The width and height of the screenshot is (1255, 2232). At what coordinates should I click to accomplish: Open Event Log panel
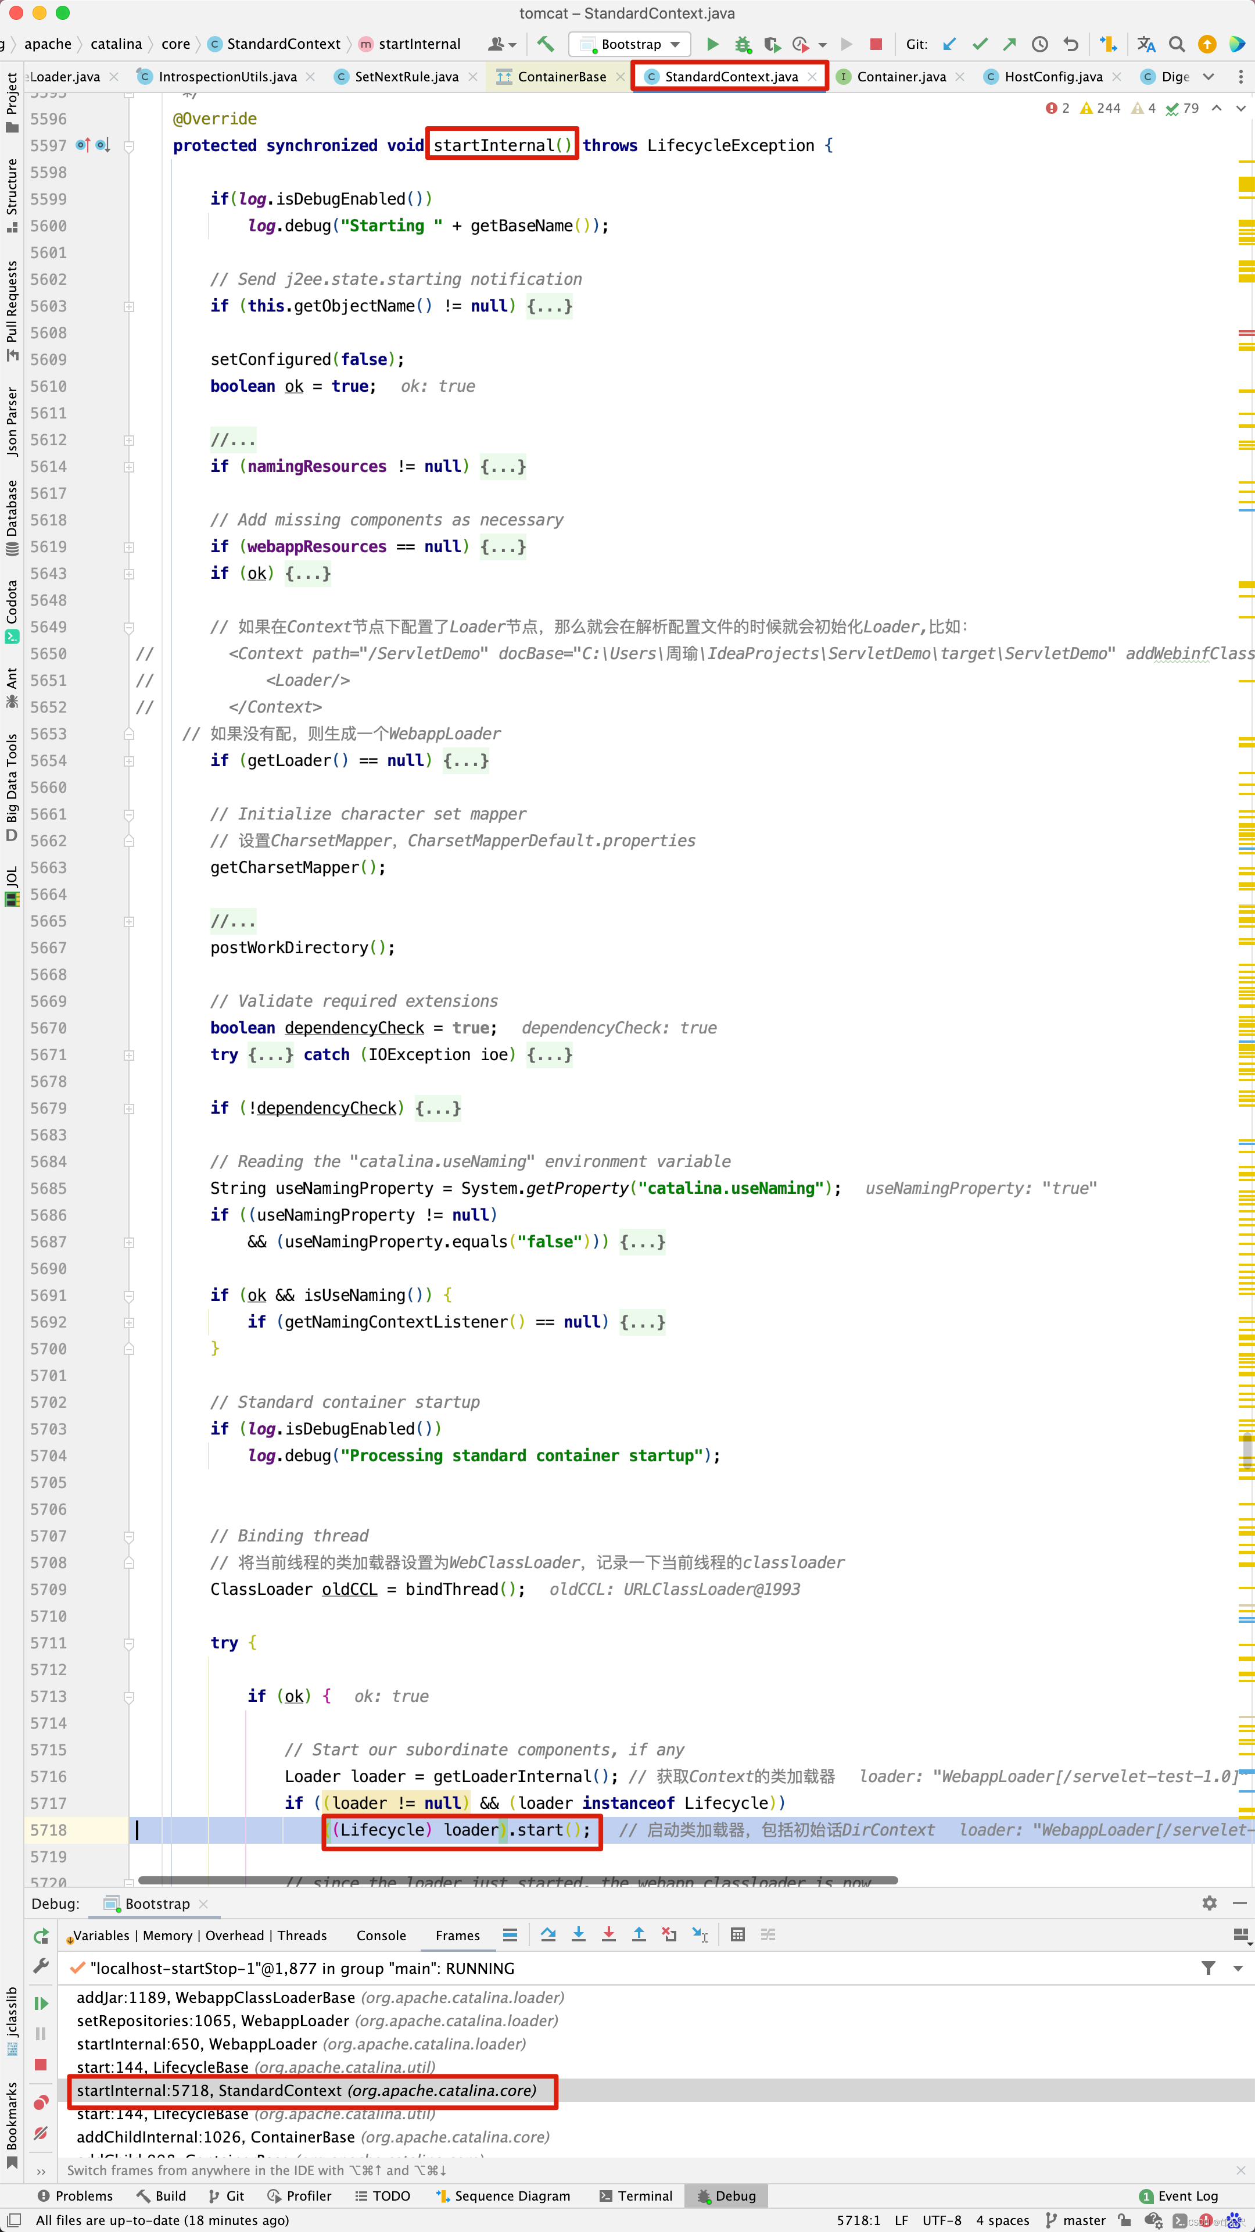click(1179, 2195)
